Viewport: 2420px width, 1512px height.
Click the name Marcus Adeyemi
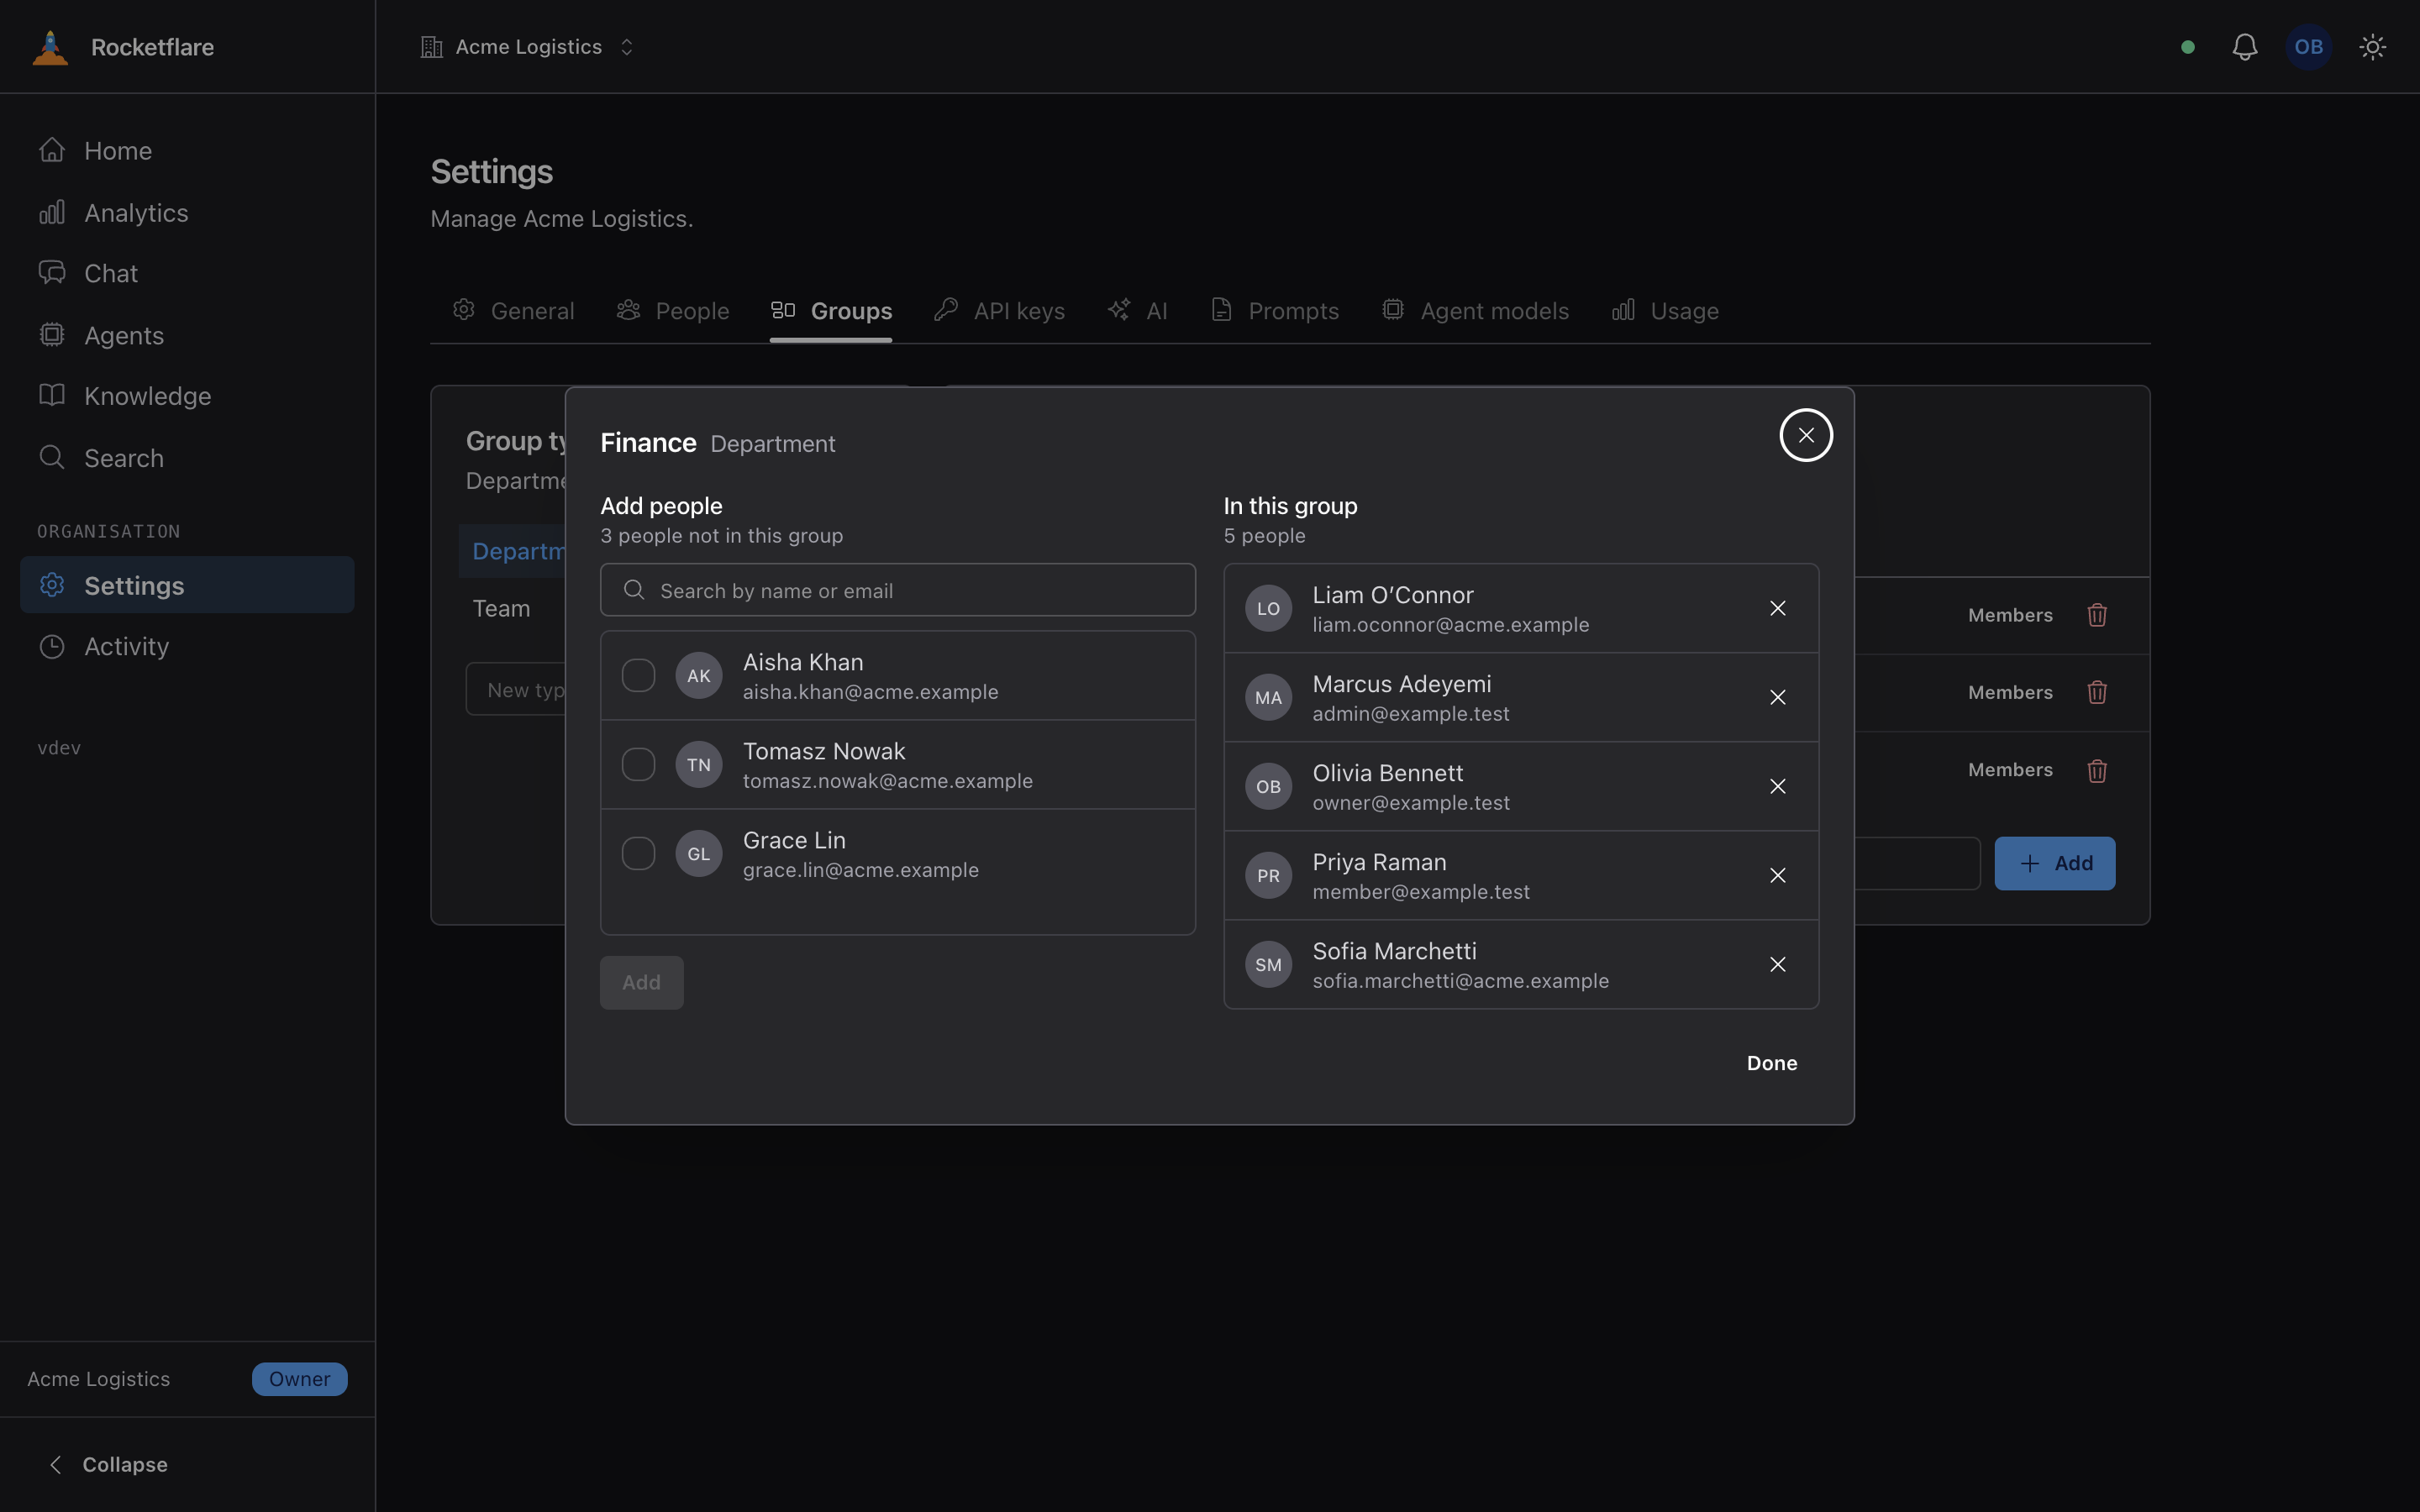(x=1402, y=684)
